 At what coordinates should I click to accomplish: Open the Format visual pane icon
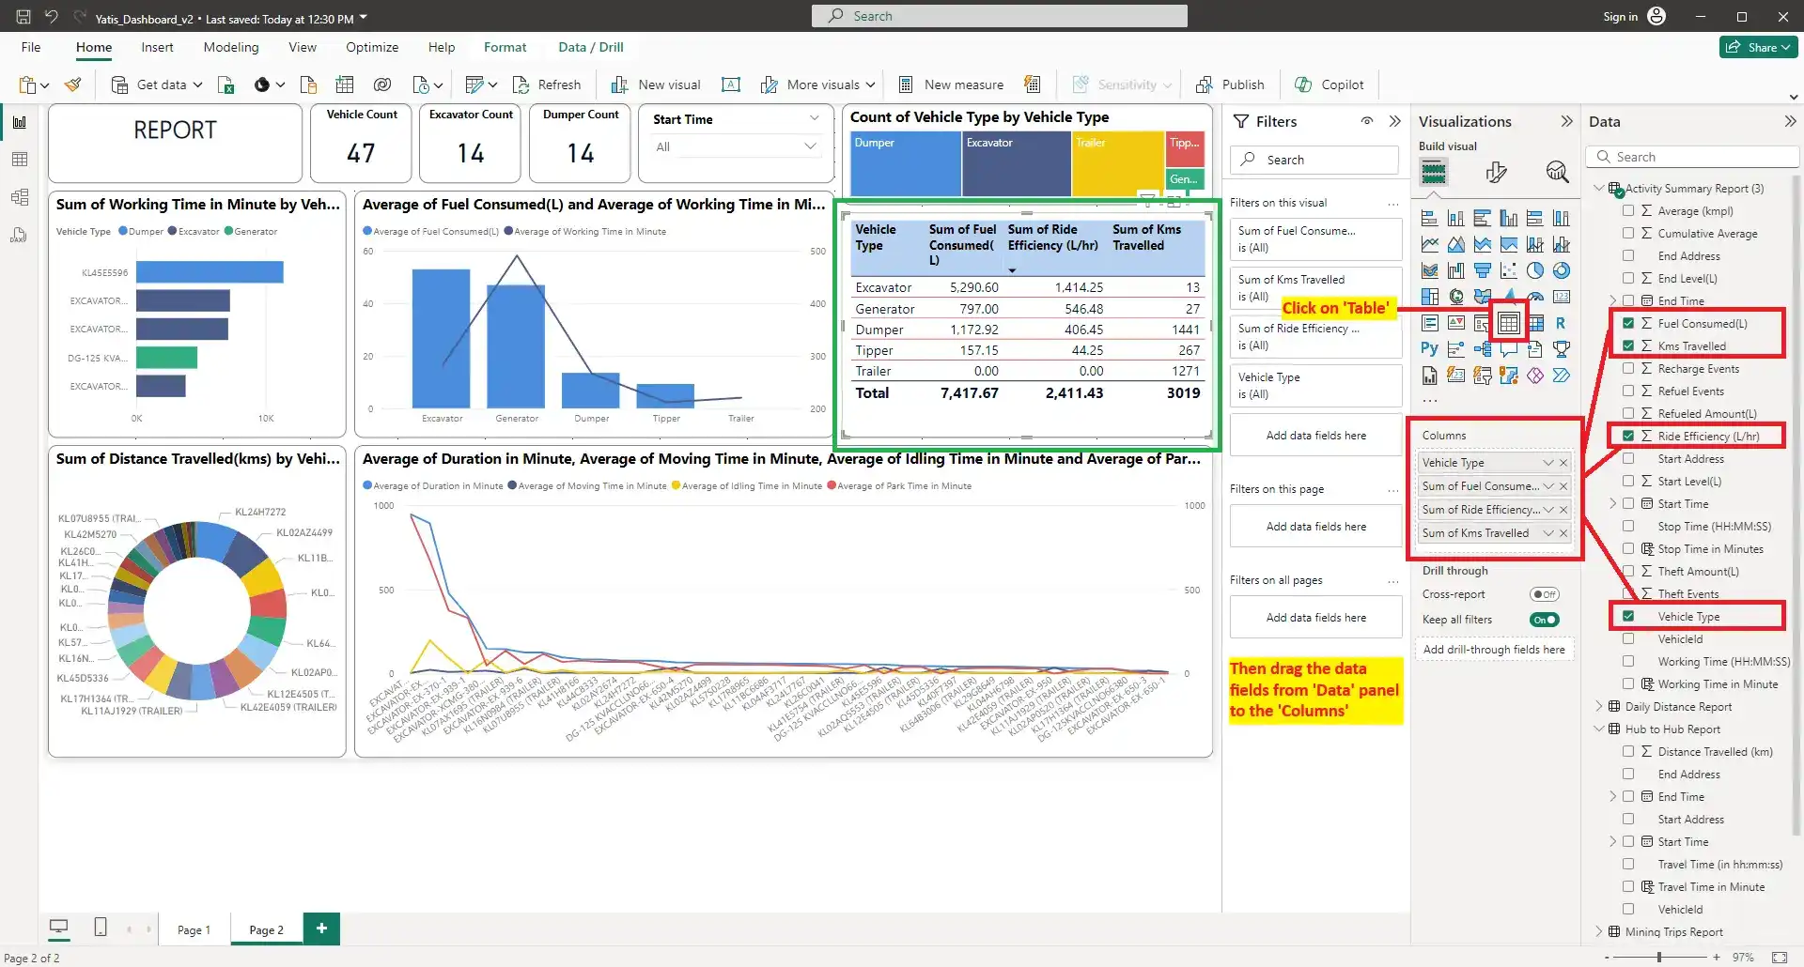[1496, 172]
